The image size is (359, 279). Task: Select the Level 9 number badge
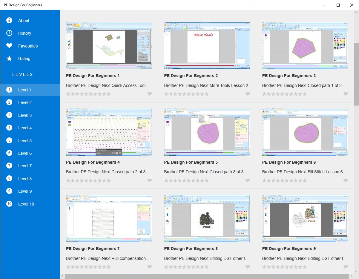coord(9,191)
